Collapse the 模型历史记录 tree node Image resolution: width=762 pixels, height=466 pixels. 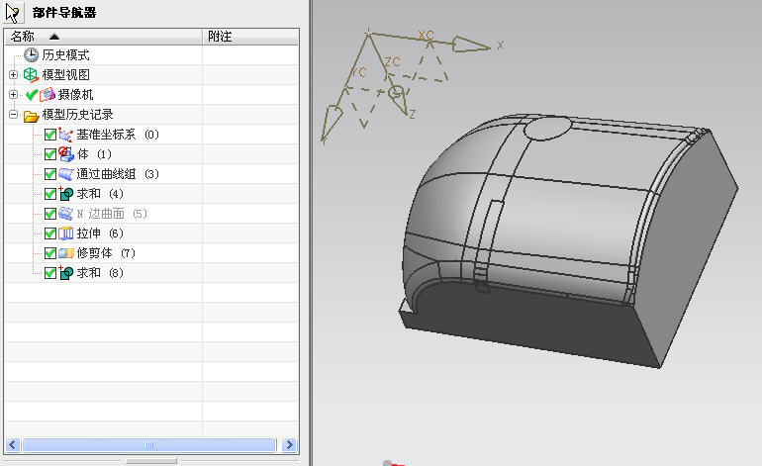coord(14,114)
